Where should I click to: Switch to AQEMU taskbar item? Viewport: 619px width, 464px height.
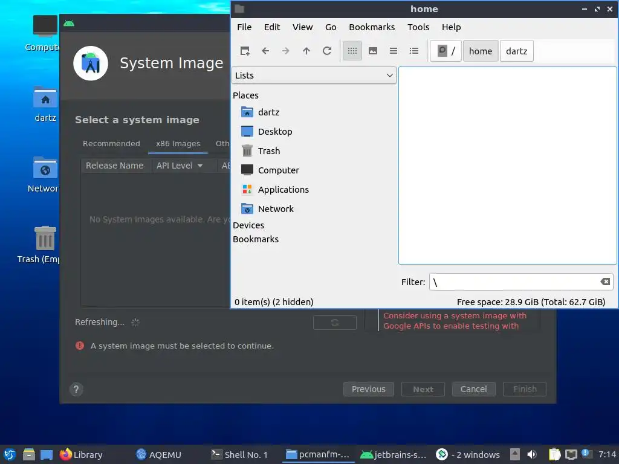point(158,454)
